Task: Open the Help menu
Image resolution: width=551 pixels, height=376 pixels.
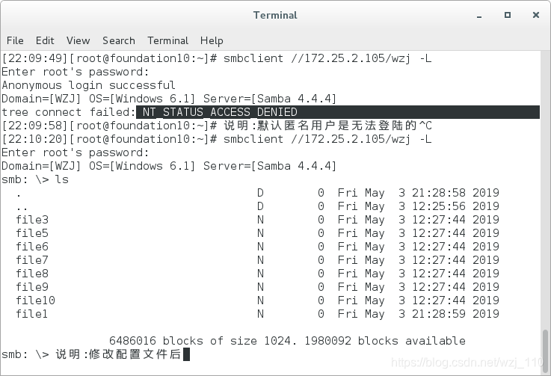Action: [x=212, y=41]
